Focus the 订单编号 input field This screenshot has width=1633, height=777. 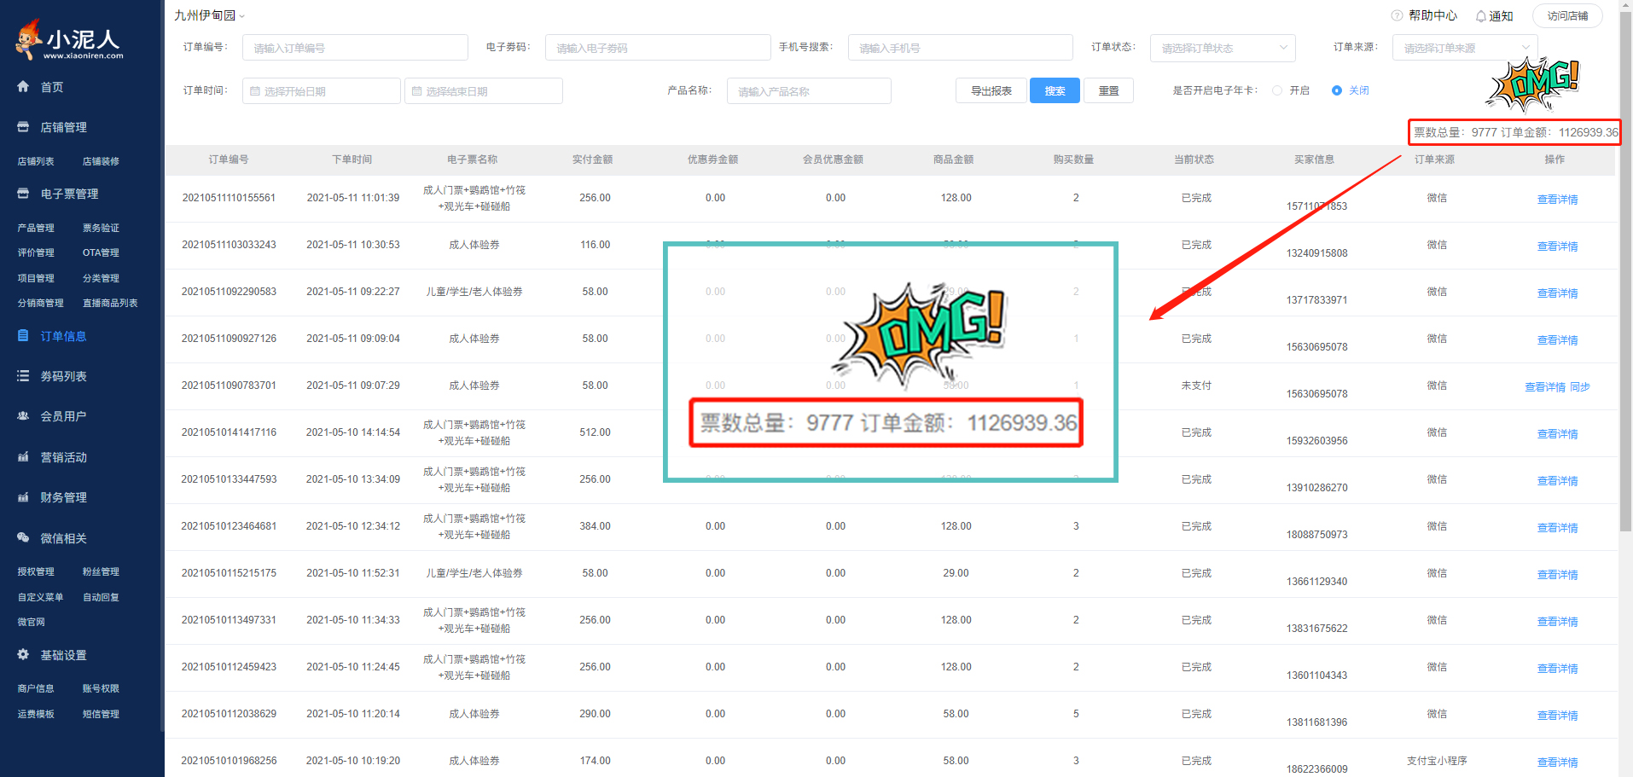pyautogui.click(x=354, y=48)
